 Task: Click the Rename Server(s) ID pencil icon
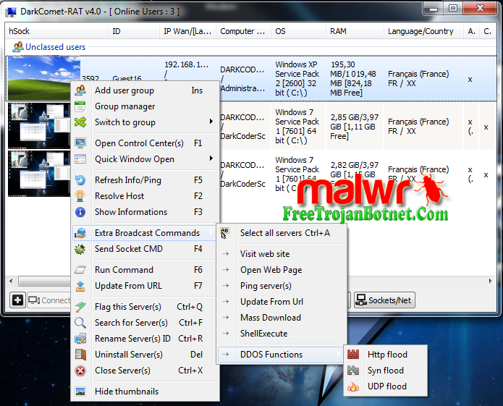[x=80, y=339]
